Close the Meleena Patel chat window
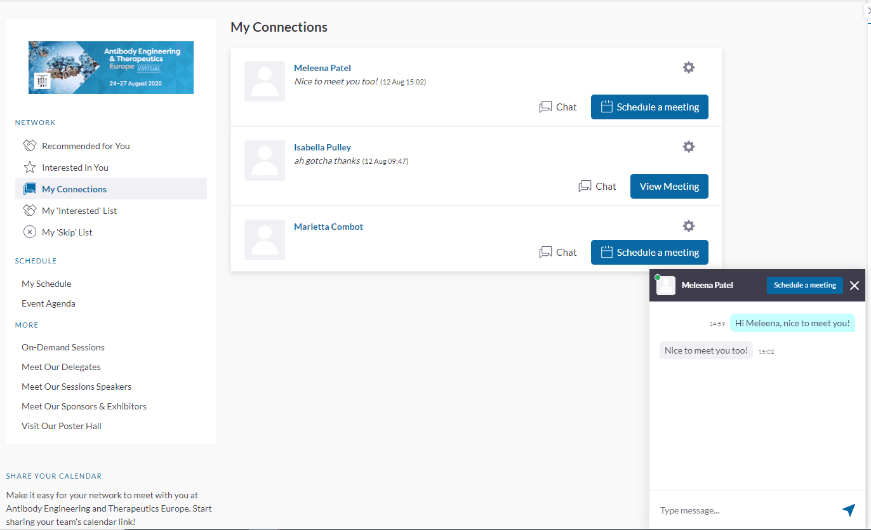 tap(854, 286)
